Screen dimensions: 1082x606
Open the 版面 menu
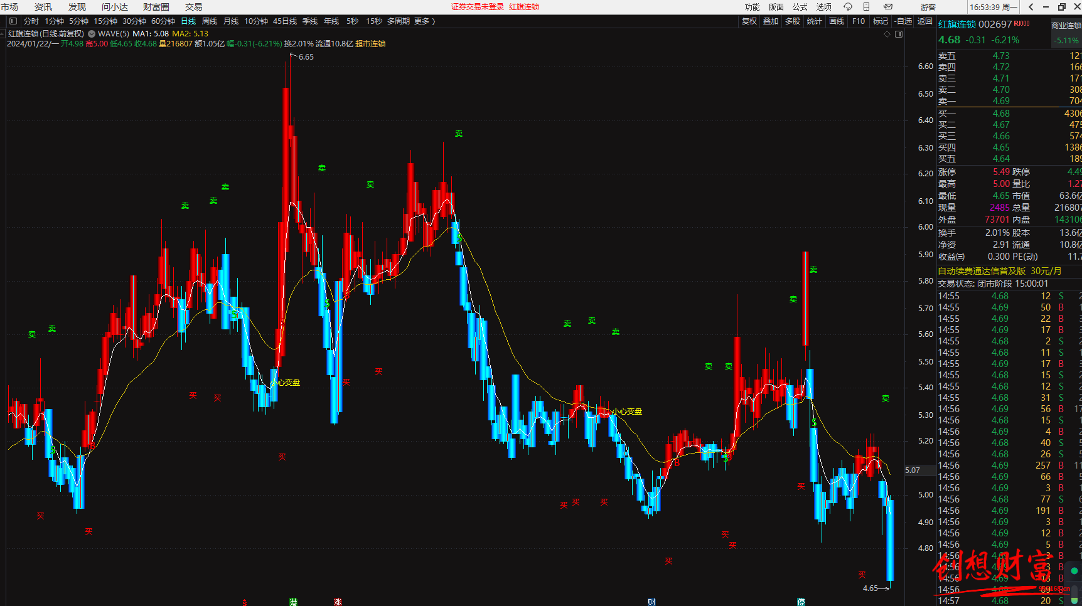click(x=776, y=7)
